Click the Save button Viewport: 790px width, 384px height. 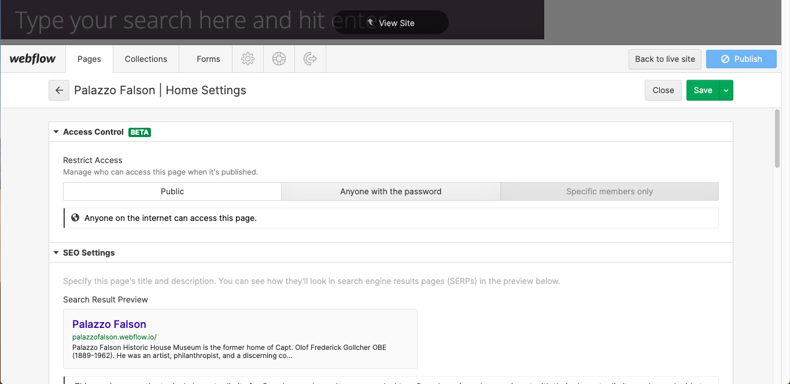pyautogui.click(x=703, y=90)
